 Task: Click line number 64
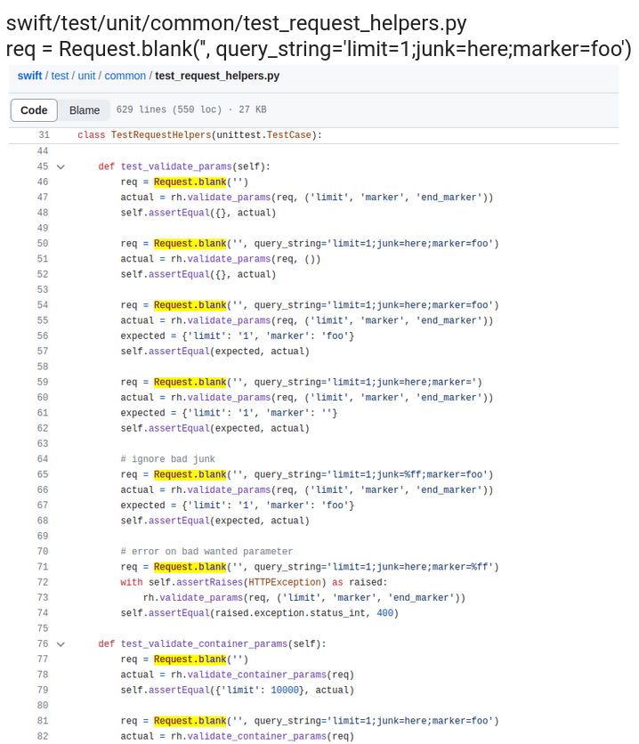pos(43,459)
